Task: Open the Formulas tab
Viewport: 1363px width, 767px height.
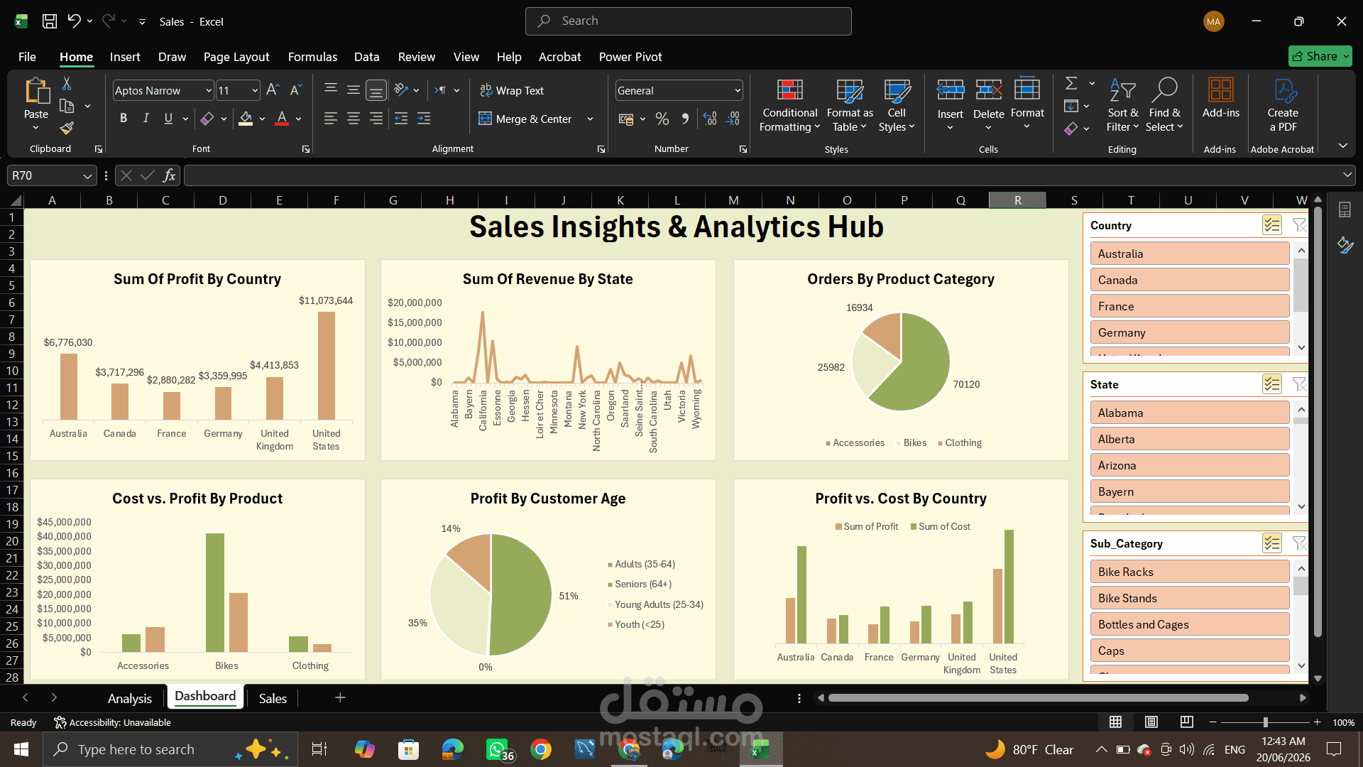Action: click(312, 57)
